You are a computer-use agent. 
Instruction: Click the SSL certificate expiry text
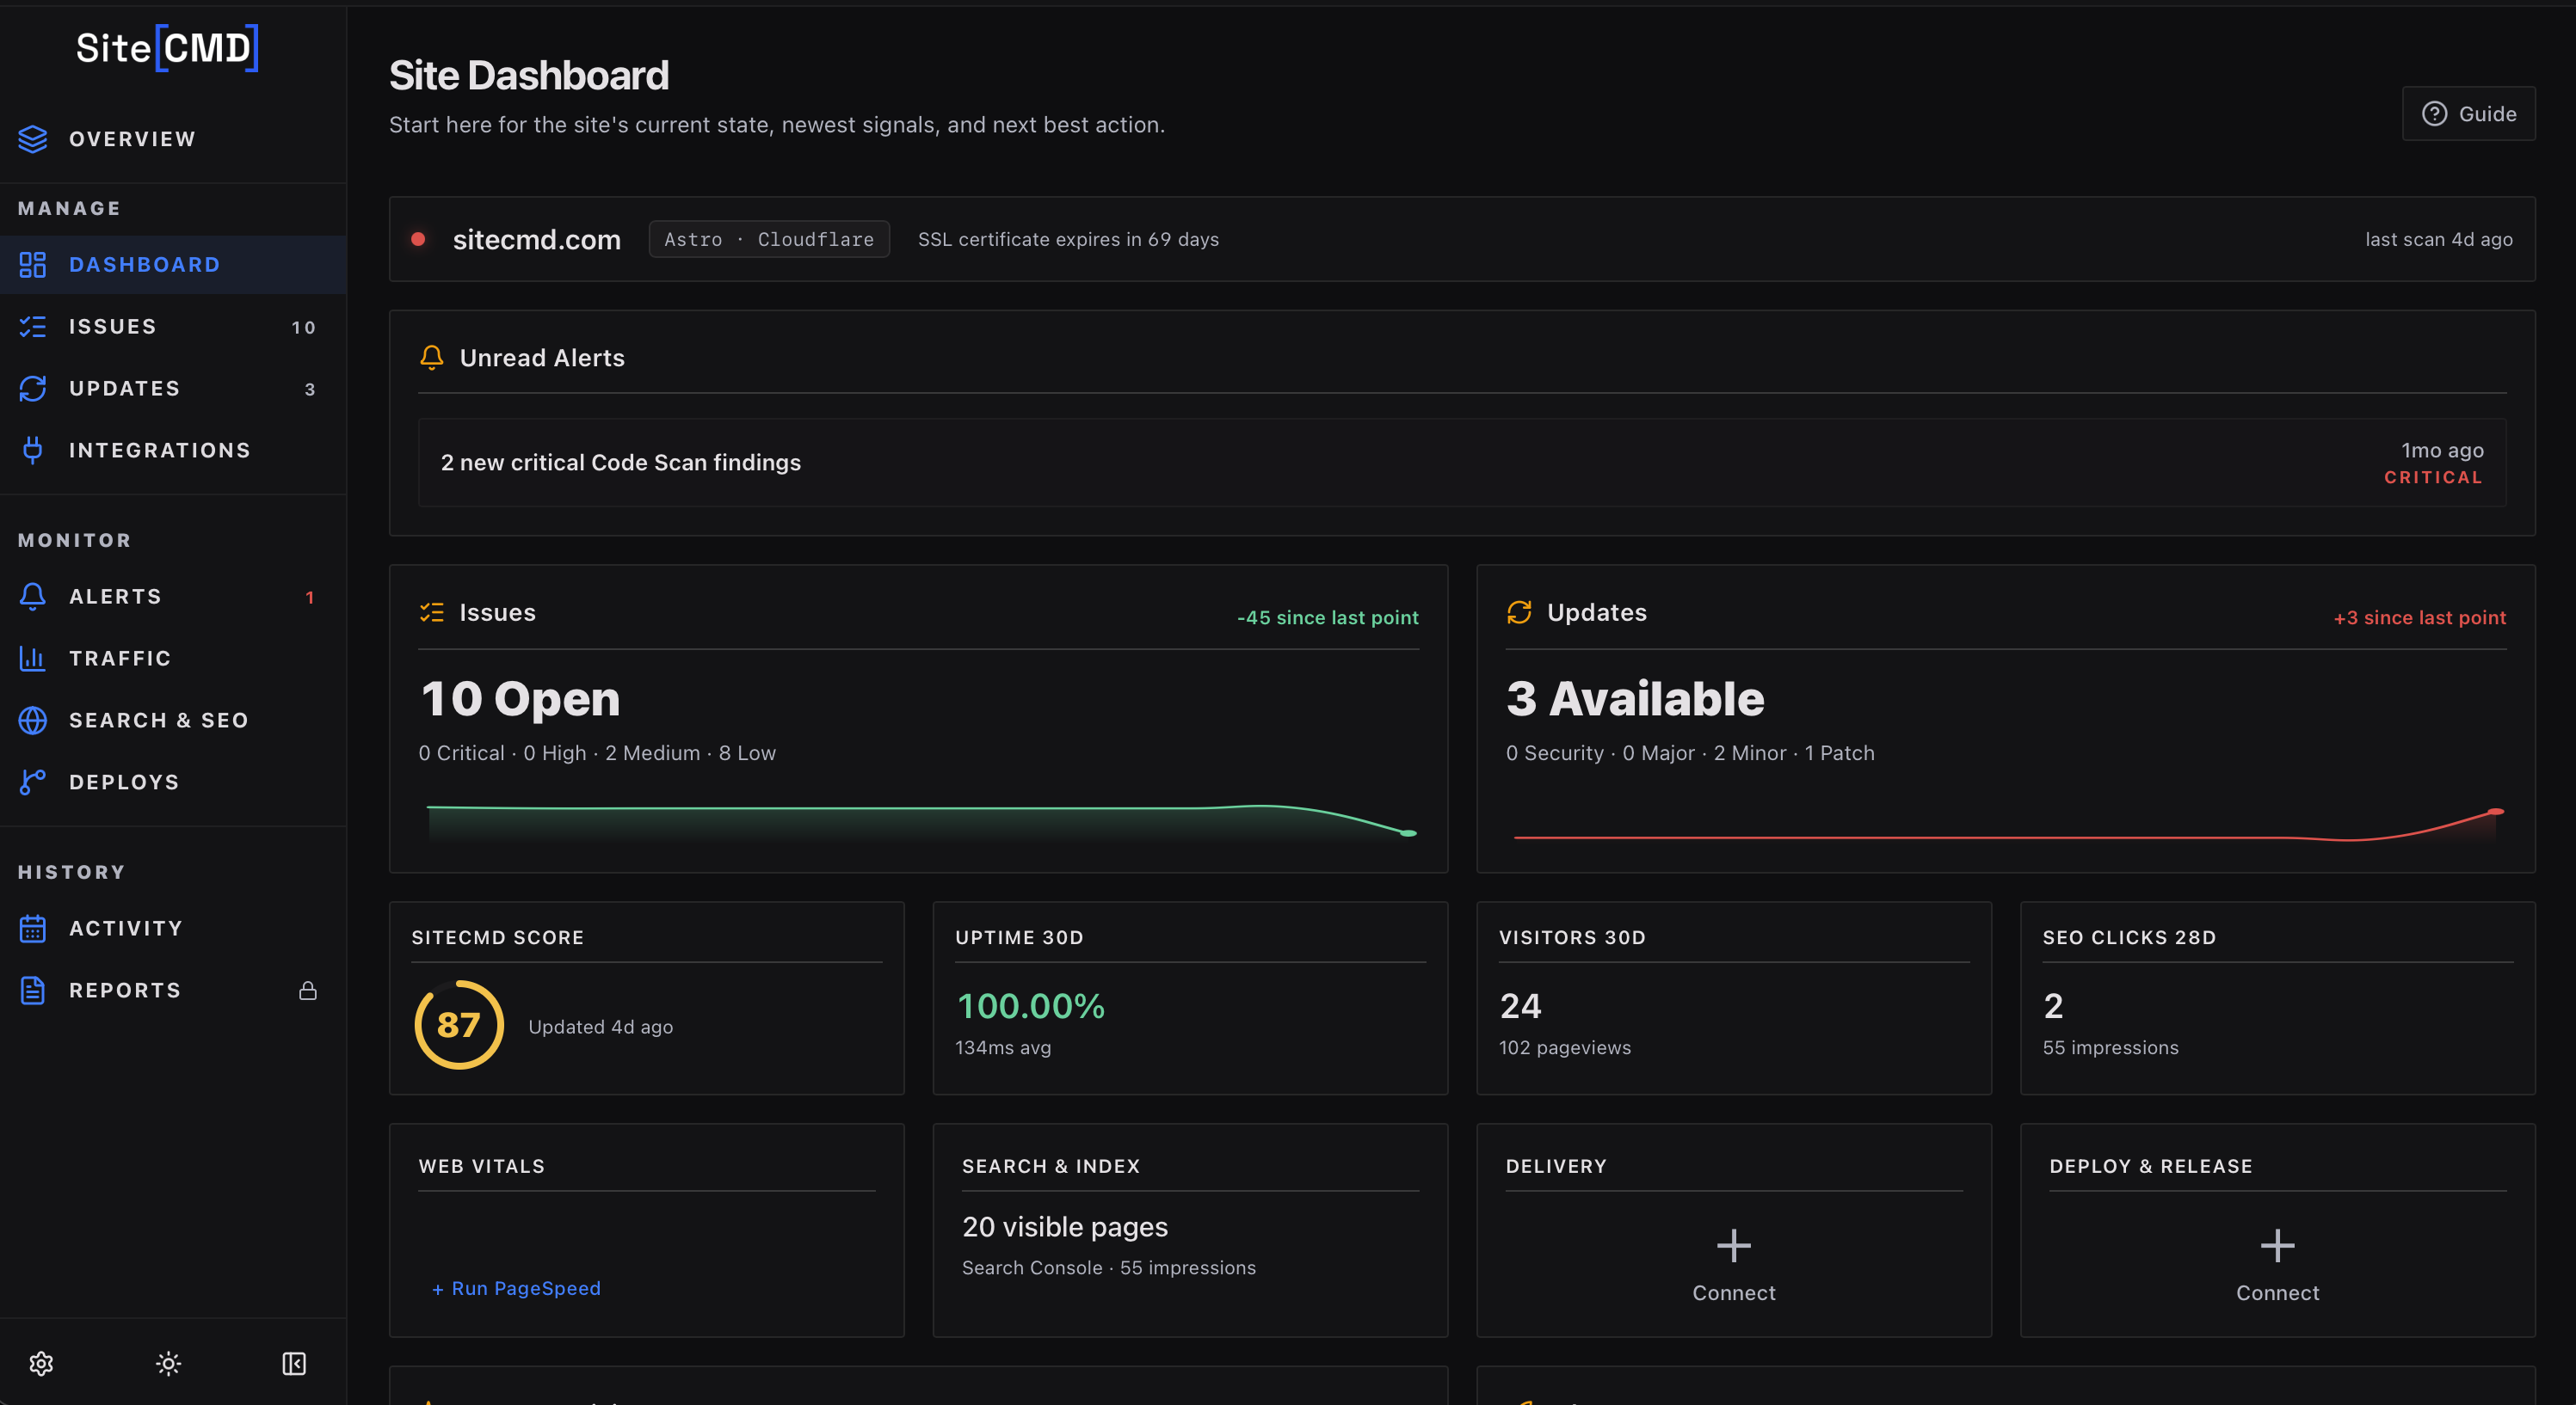click(1068, 240)
